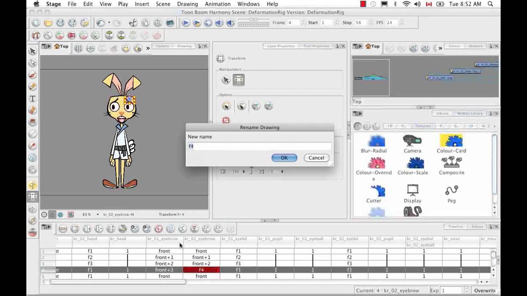Switch to the Timeline tab
Screen dimensions: 527x296
[455, 227]
